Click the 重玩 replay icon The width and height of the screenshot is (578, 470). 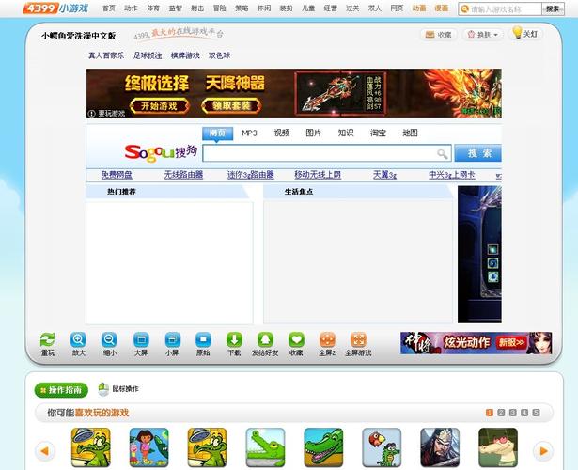pos(48,339)
